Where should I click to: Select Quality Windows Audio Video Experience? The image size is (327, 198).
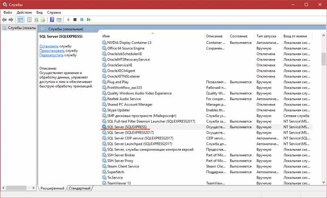(207, 93)
